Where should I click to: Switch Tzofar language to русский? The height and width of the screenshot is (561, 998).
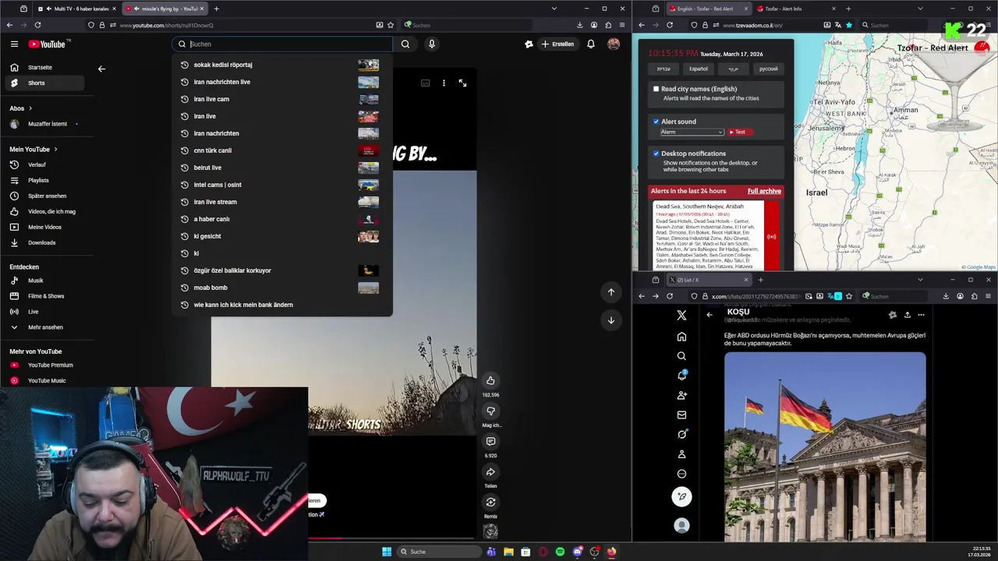pyautogui.click(x=768, y=69)
